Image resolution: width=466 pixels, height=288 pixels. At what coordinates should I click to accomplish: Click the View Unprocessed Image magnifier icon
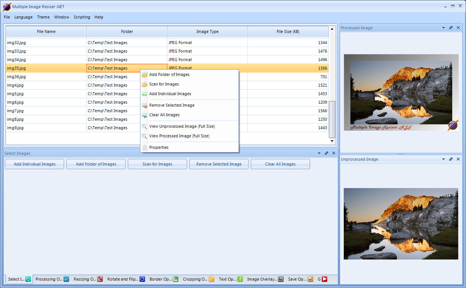(144, 127)
